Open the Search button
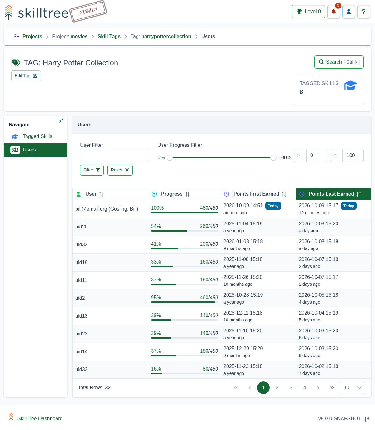Viewport: 375px width, 430px height. click(339, 62)
